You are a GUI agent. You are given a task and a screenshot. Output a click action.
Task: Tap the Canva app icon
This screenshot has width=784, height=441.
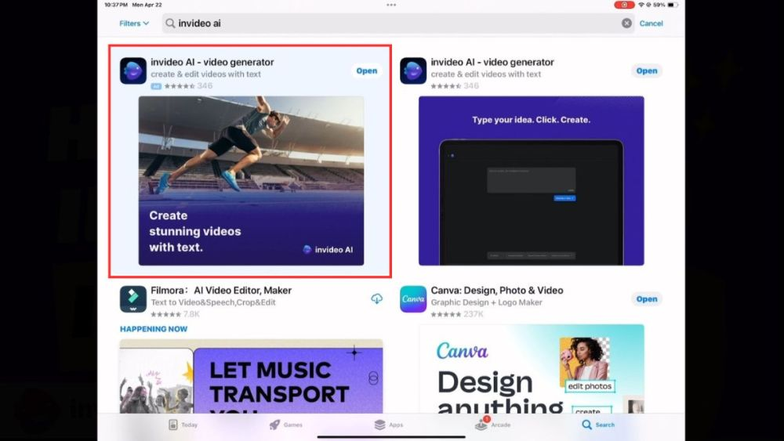tap(413, 299)
